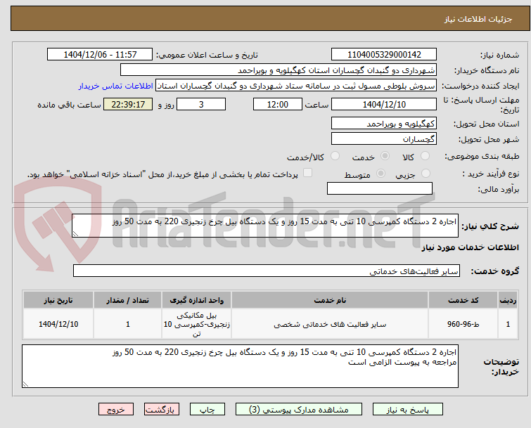This screenshot has height=428, width=531.
Task: Click resize handle of توضیحات خریدار box
Action: (25, 384)
